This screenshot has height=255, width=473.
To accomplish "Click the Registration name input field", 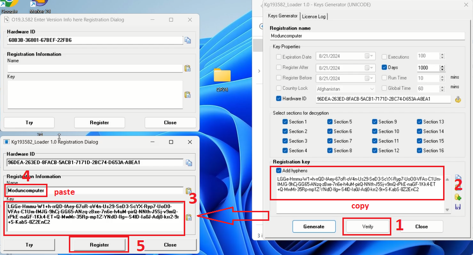I will click(366, 36).
